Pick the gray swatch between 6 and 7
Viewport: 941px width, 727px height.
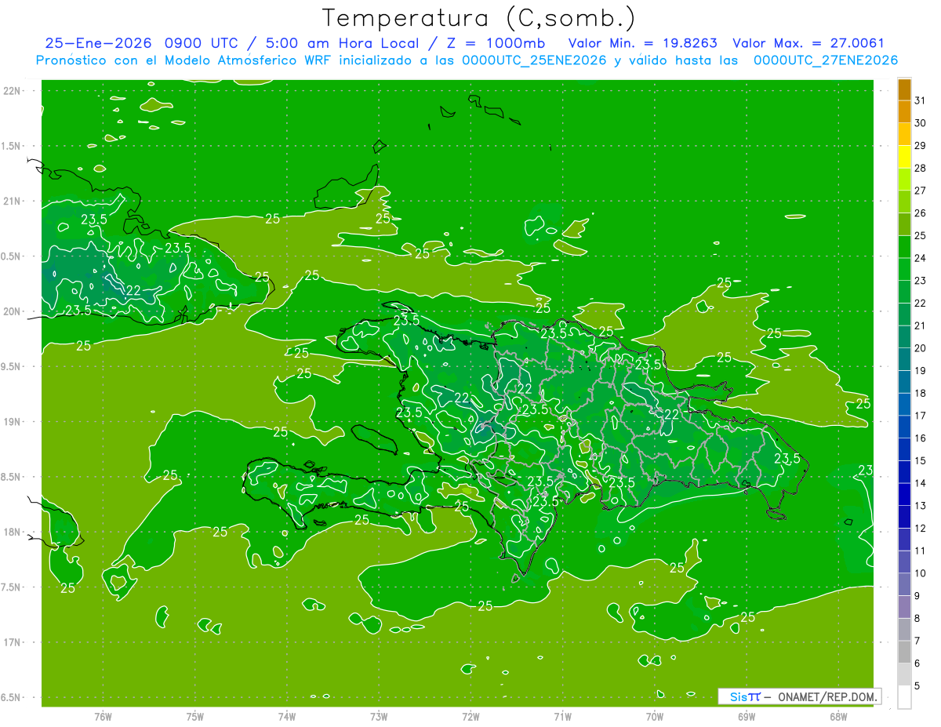pyautogui.click(x=904, y=652)
